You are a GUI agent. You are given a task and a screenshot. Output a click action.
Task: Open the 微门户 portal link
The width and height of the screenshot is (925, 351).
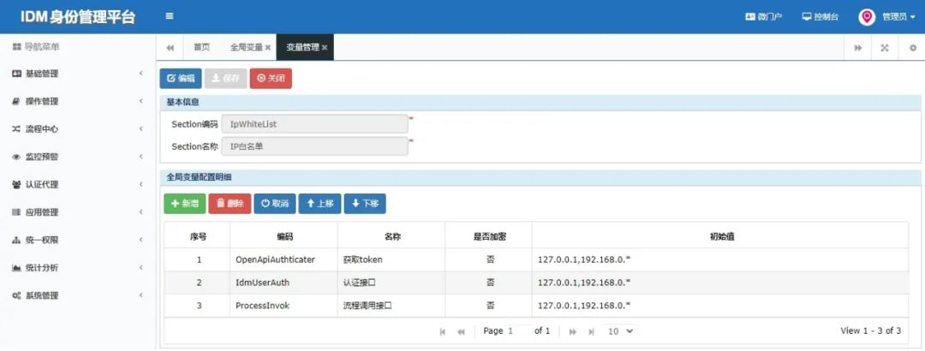pyautogui.click(x=764, y=17)
